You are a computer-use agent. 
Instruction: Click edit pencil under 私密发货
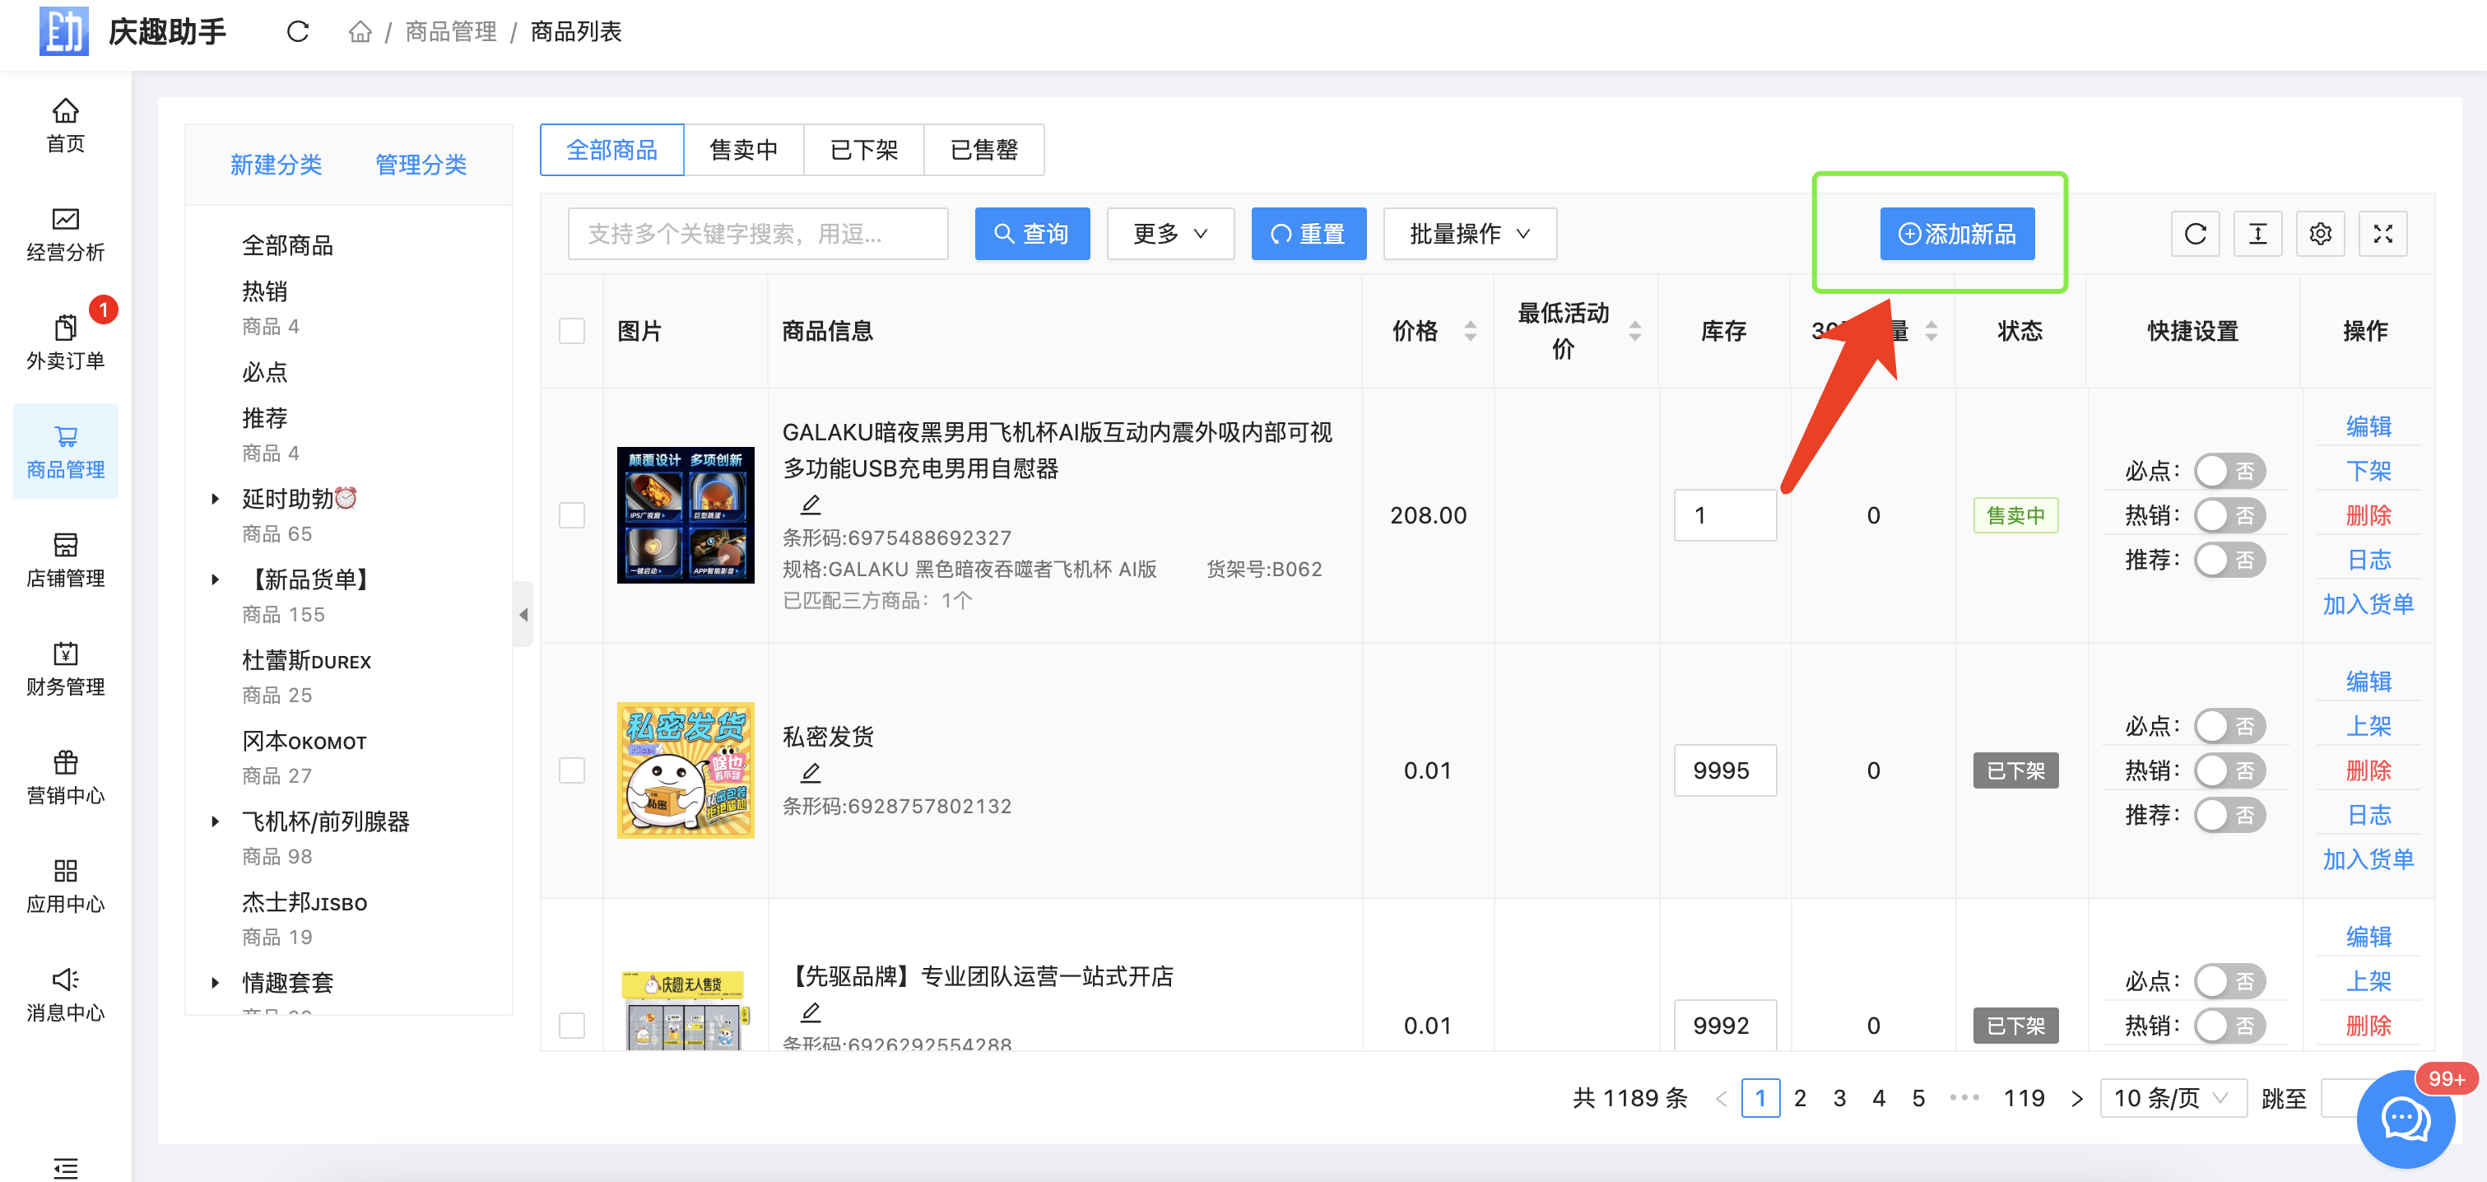click(x=811, y=773)
